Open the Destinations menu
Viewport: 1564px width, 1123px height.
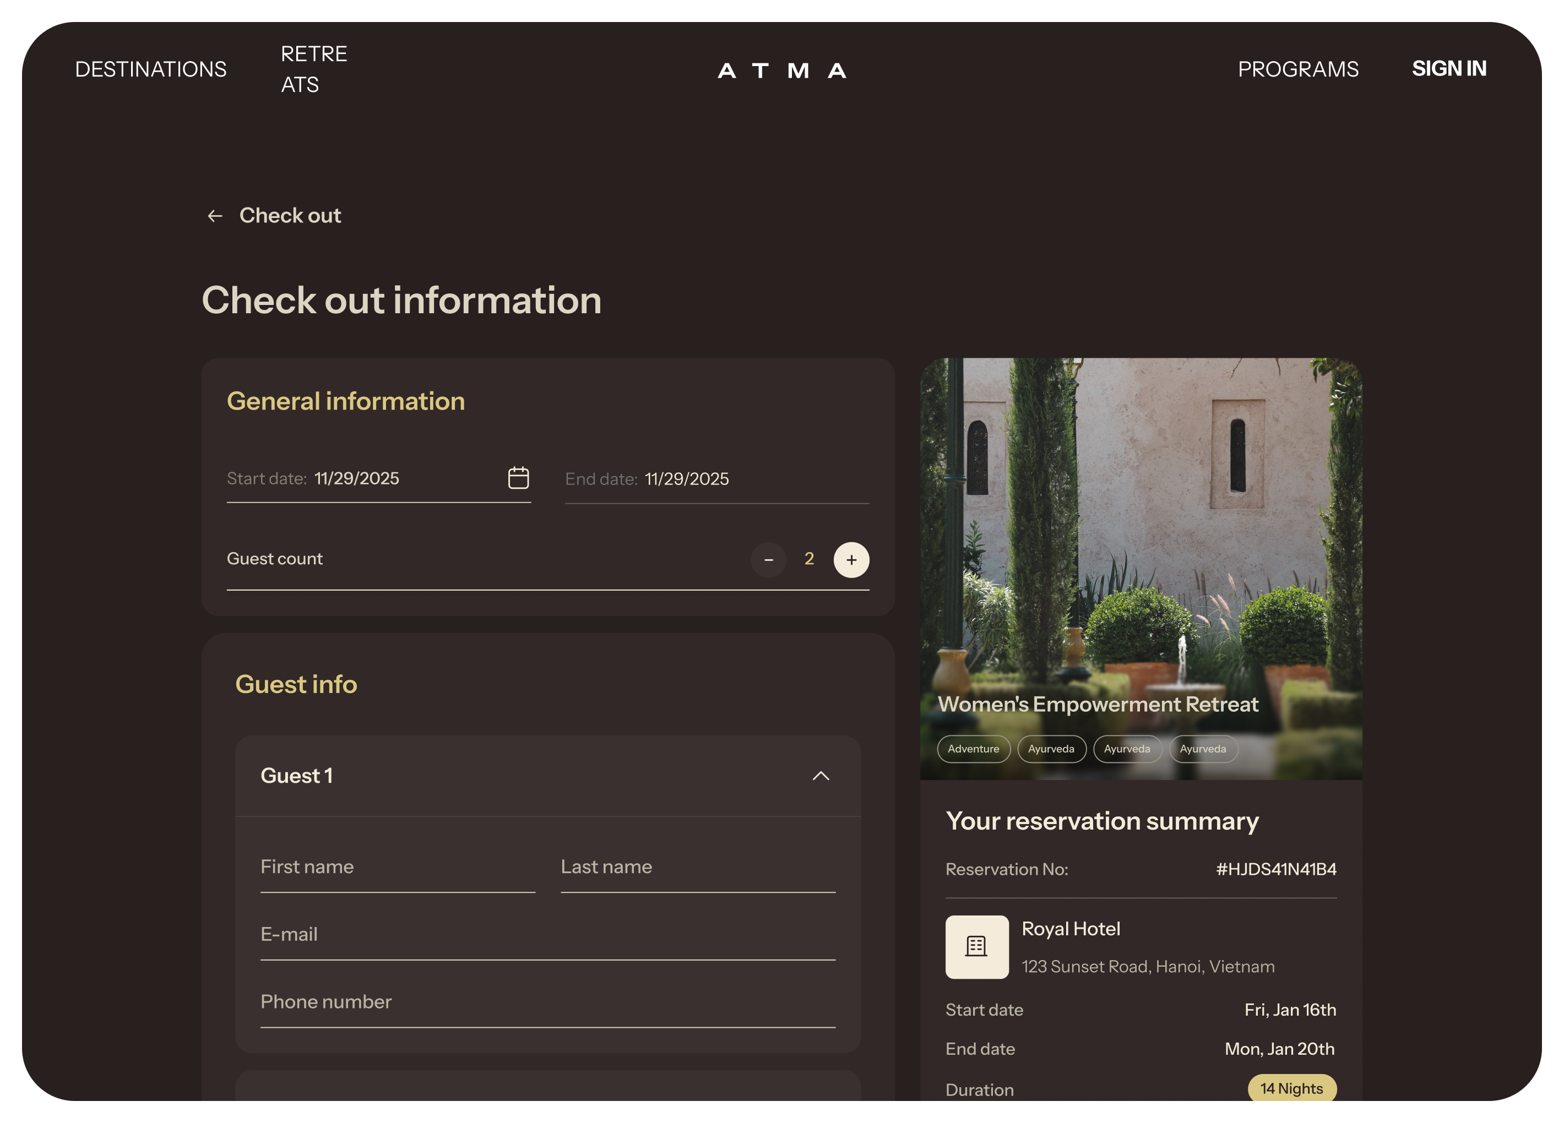tap(150, 69)
